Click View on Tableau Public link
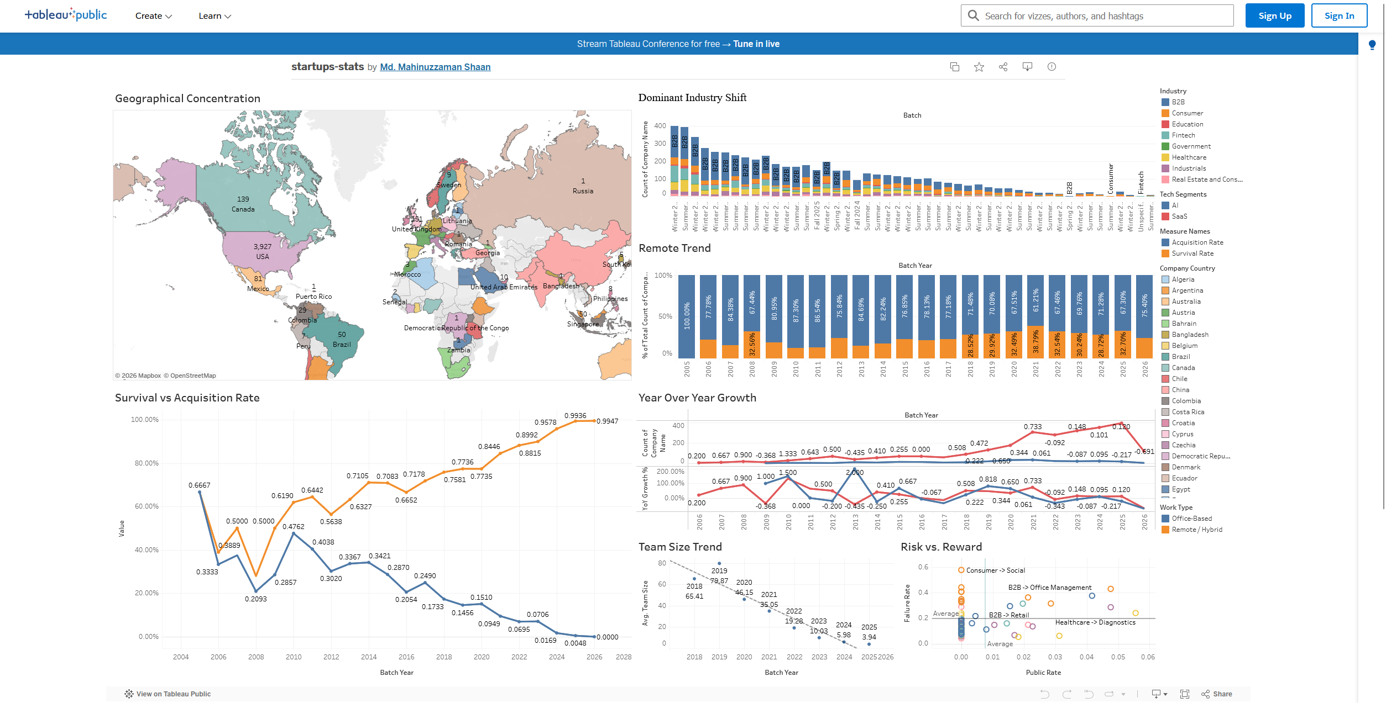 174,694
